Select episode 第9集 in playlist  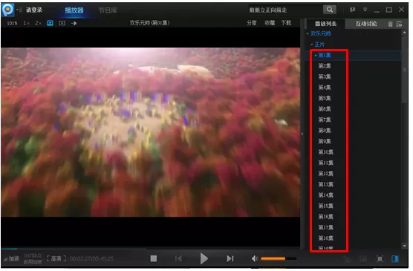coord(325,141)
